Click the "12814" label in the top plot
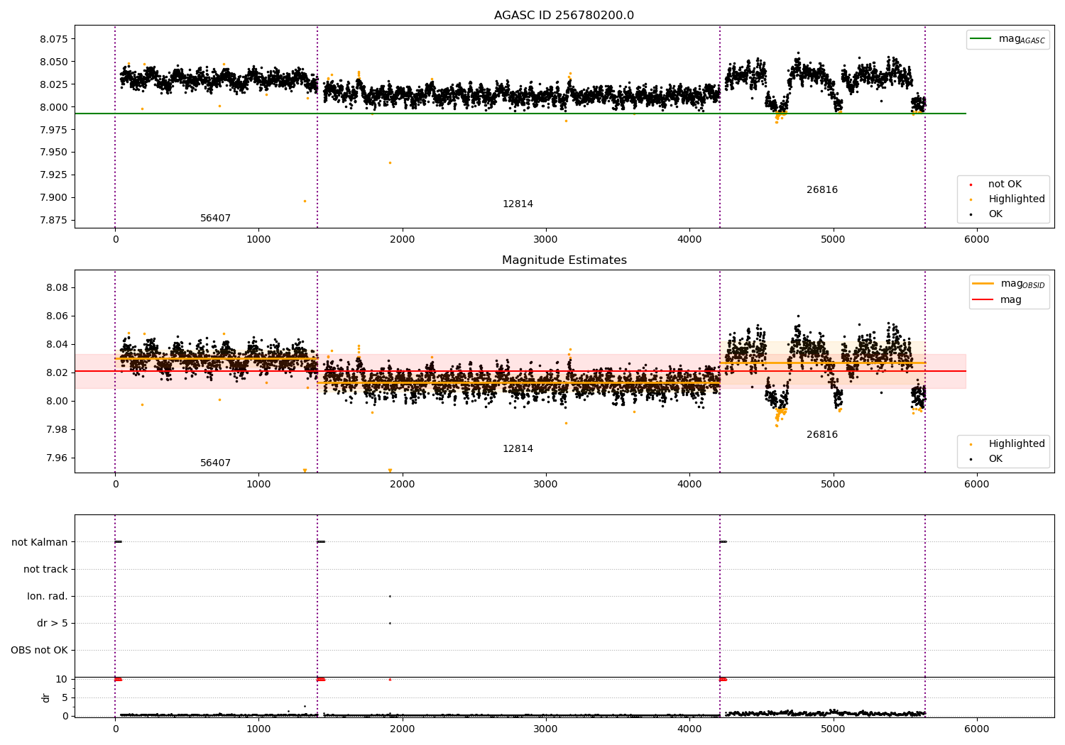Viewport: 1065px width, 745px height. (518, 204)
